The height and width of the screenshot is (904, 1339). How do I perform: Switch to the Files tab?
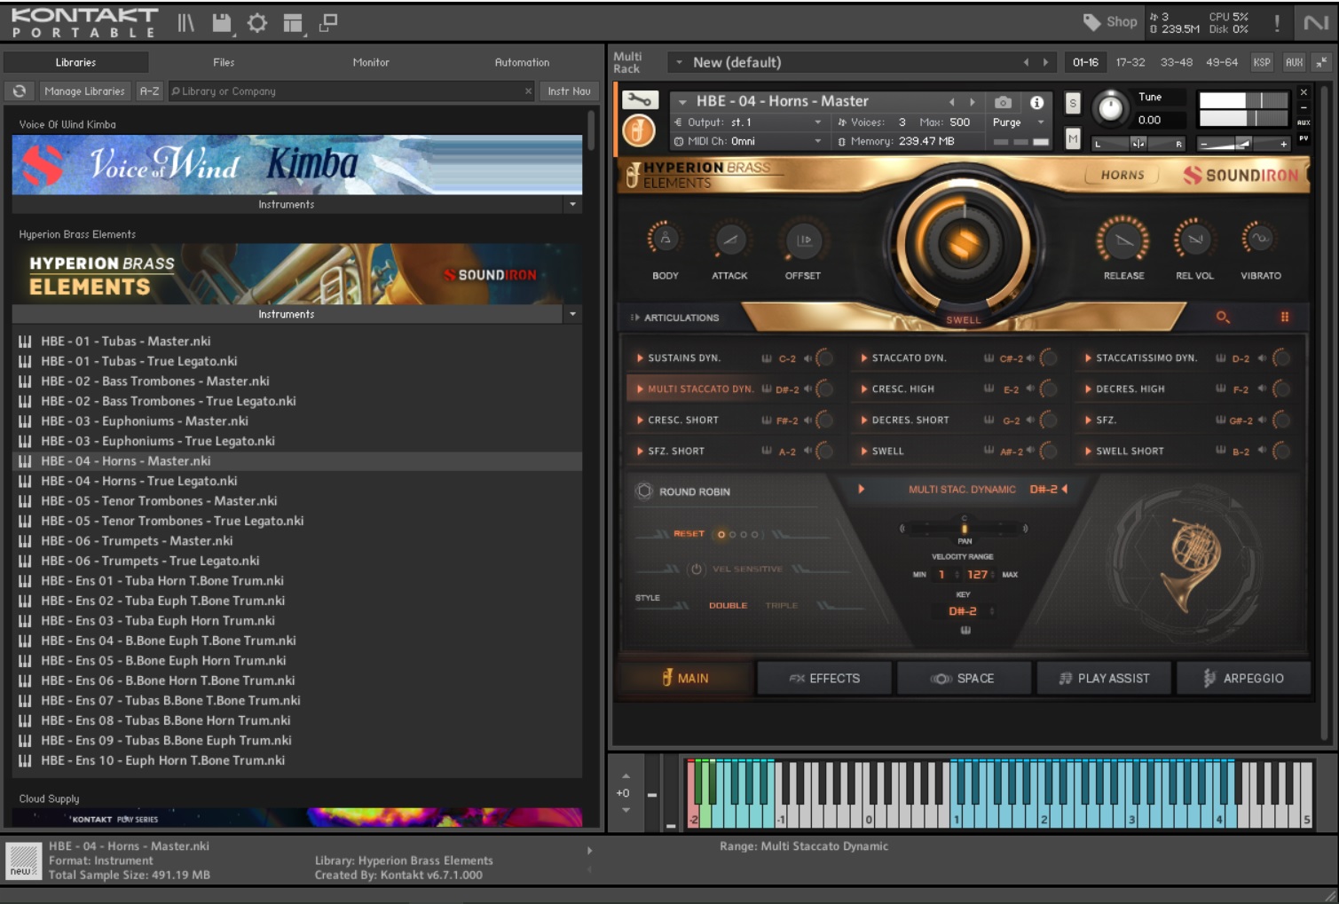(x=224, y=62)
